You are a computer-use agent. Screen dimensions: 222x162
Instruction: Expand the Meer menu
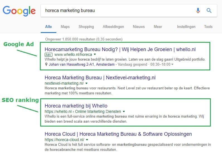coord(158,27)
